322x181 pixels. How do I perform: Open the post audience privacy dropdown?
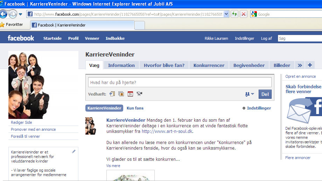[x=250, y=94]
